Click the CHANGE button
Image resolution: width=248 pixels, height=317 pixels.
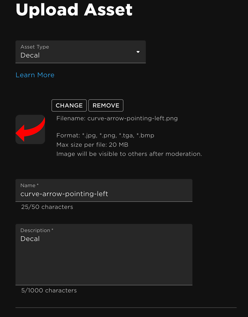click(x=69, y=105)
